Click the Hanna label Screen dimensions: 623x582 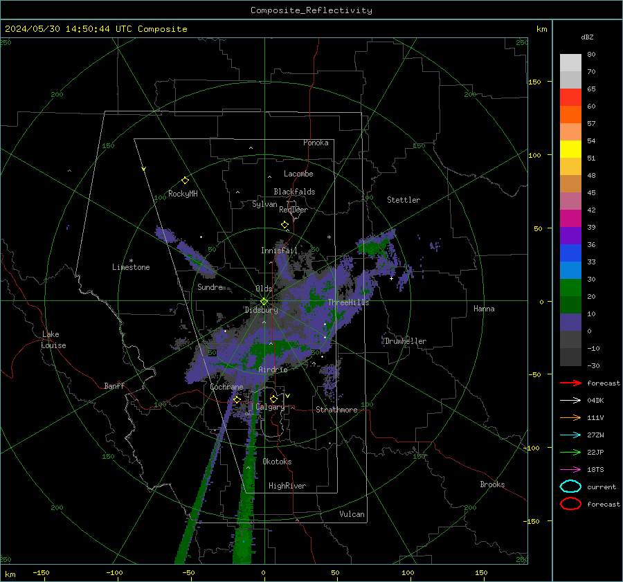pos(484,309)
